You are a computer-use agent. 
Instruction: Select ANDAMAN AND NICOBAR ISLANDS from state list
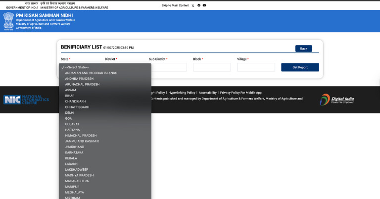coord(105,73)
